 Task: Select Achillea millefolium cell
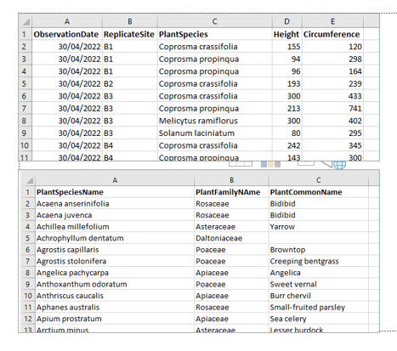click(115, 227)
